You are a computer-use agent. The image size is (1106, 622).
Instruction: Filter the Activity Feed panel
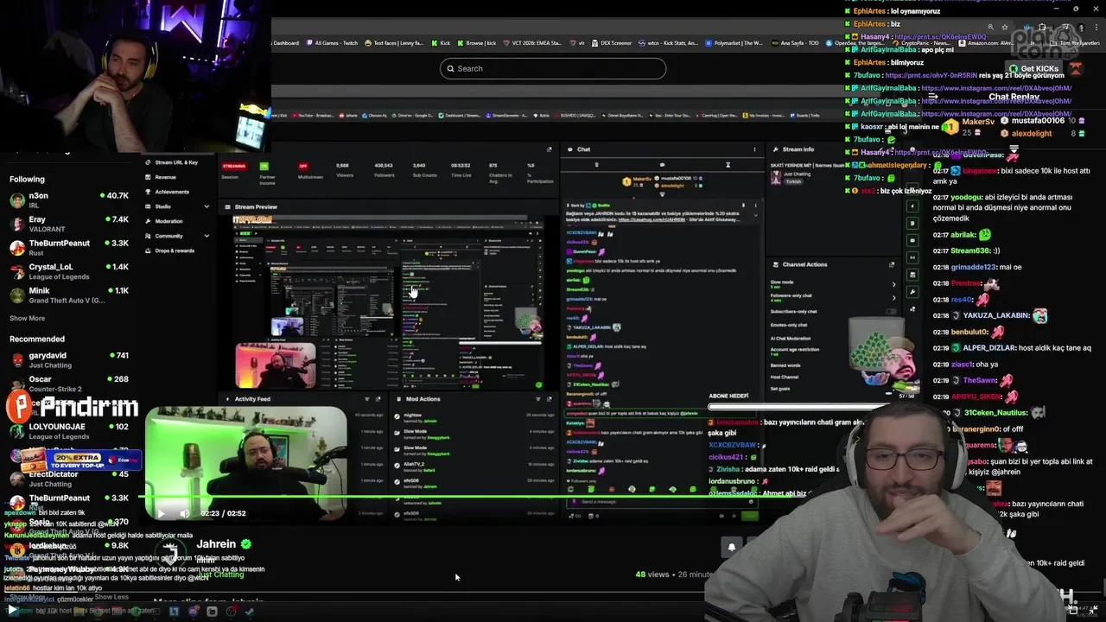(366, 399)
